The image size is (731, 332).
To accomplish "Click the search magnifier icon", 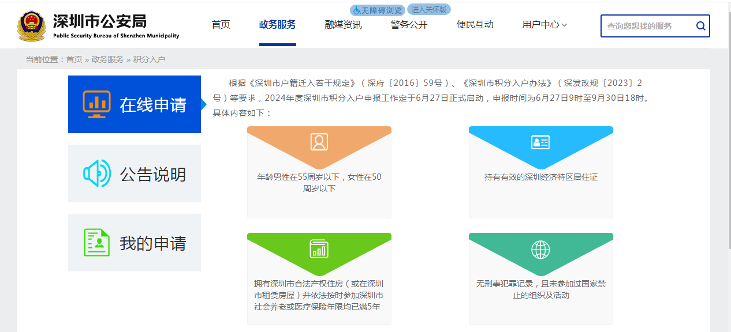I will (x=700, y=26).
